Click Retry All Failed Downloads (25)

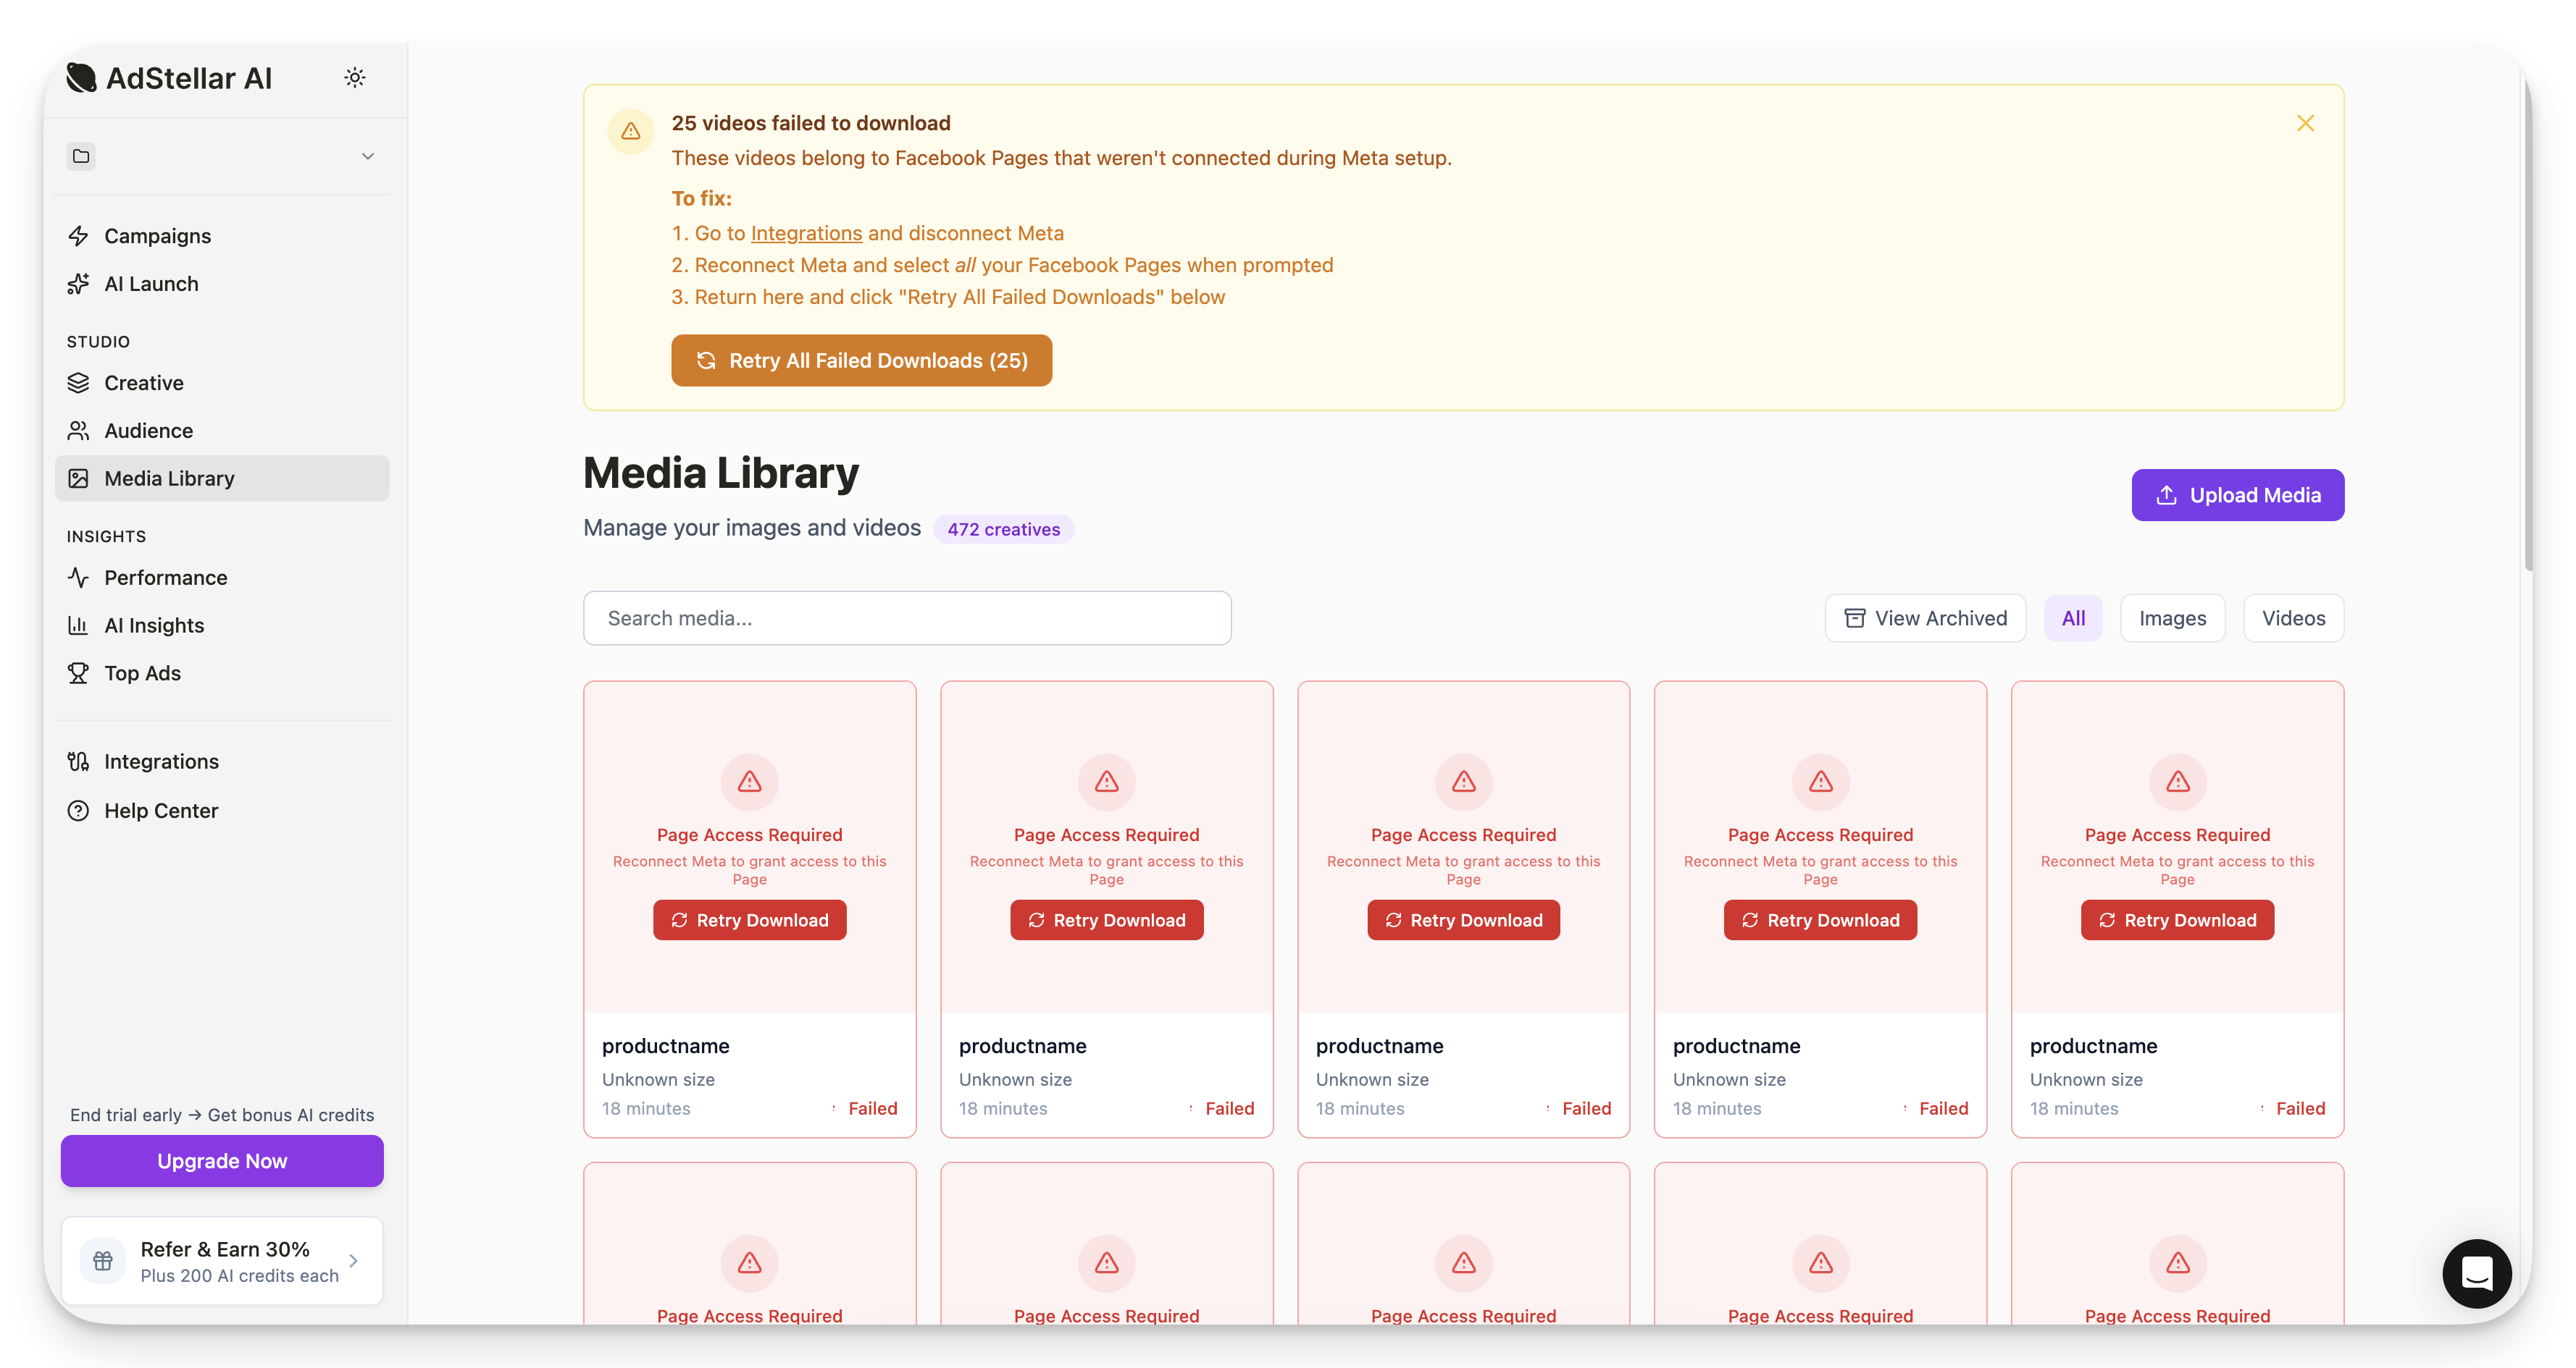[x=861, y=360]
